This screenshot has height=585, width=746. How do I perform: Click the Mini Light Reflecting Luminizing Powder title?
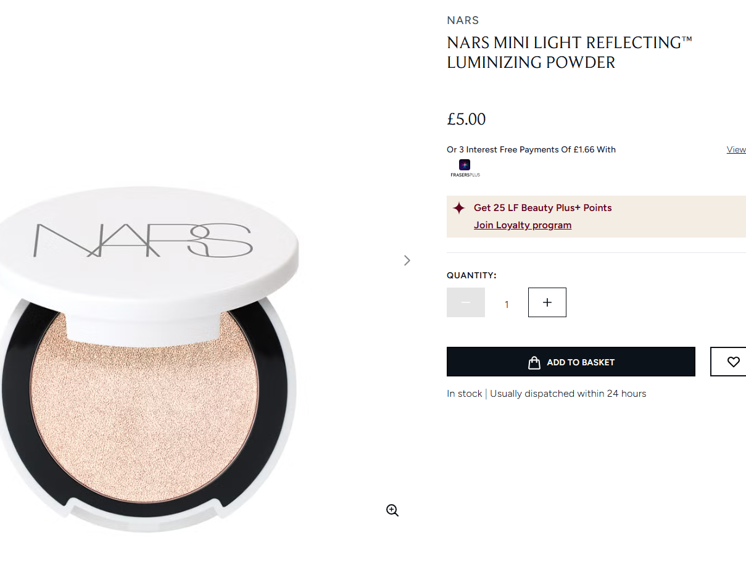[570, 52]
